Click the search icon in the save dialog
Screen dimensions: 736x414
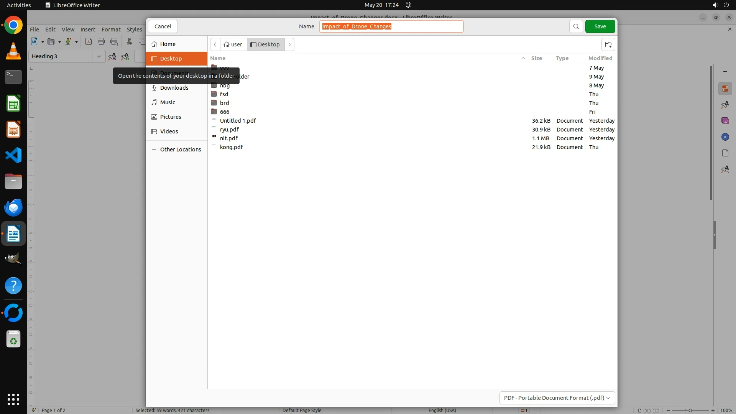576,26
